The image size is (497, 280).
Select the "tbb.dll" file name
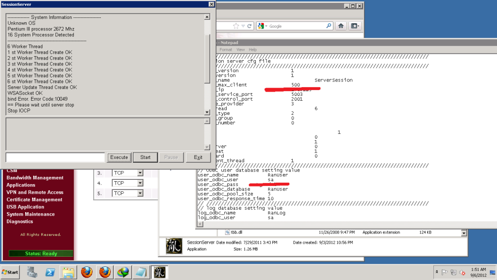(236, 232)
